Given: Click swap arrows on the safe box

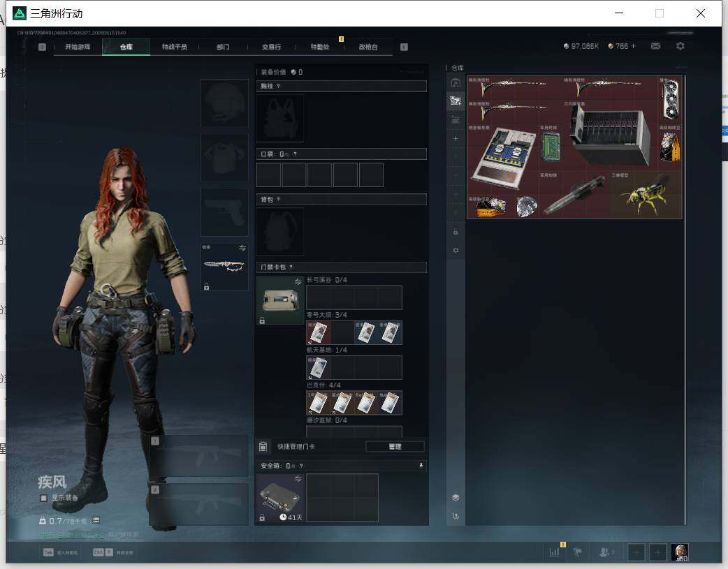Looking at the screenshot, I should (298, 478).
